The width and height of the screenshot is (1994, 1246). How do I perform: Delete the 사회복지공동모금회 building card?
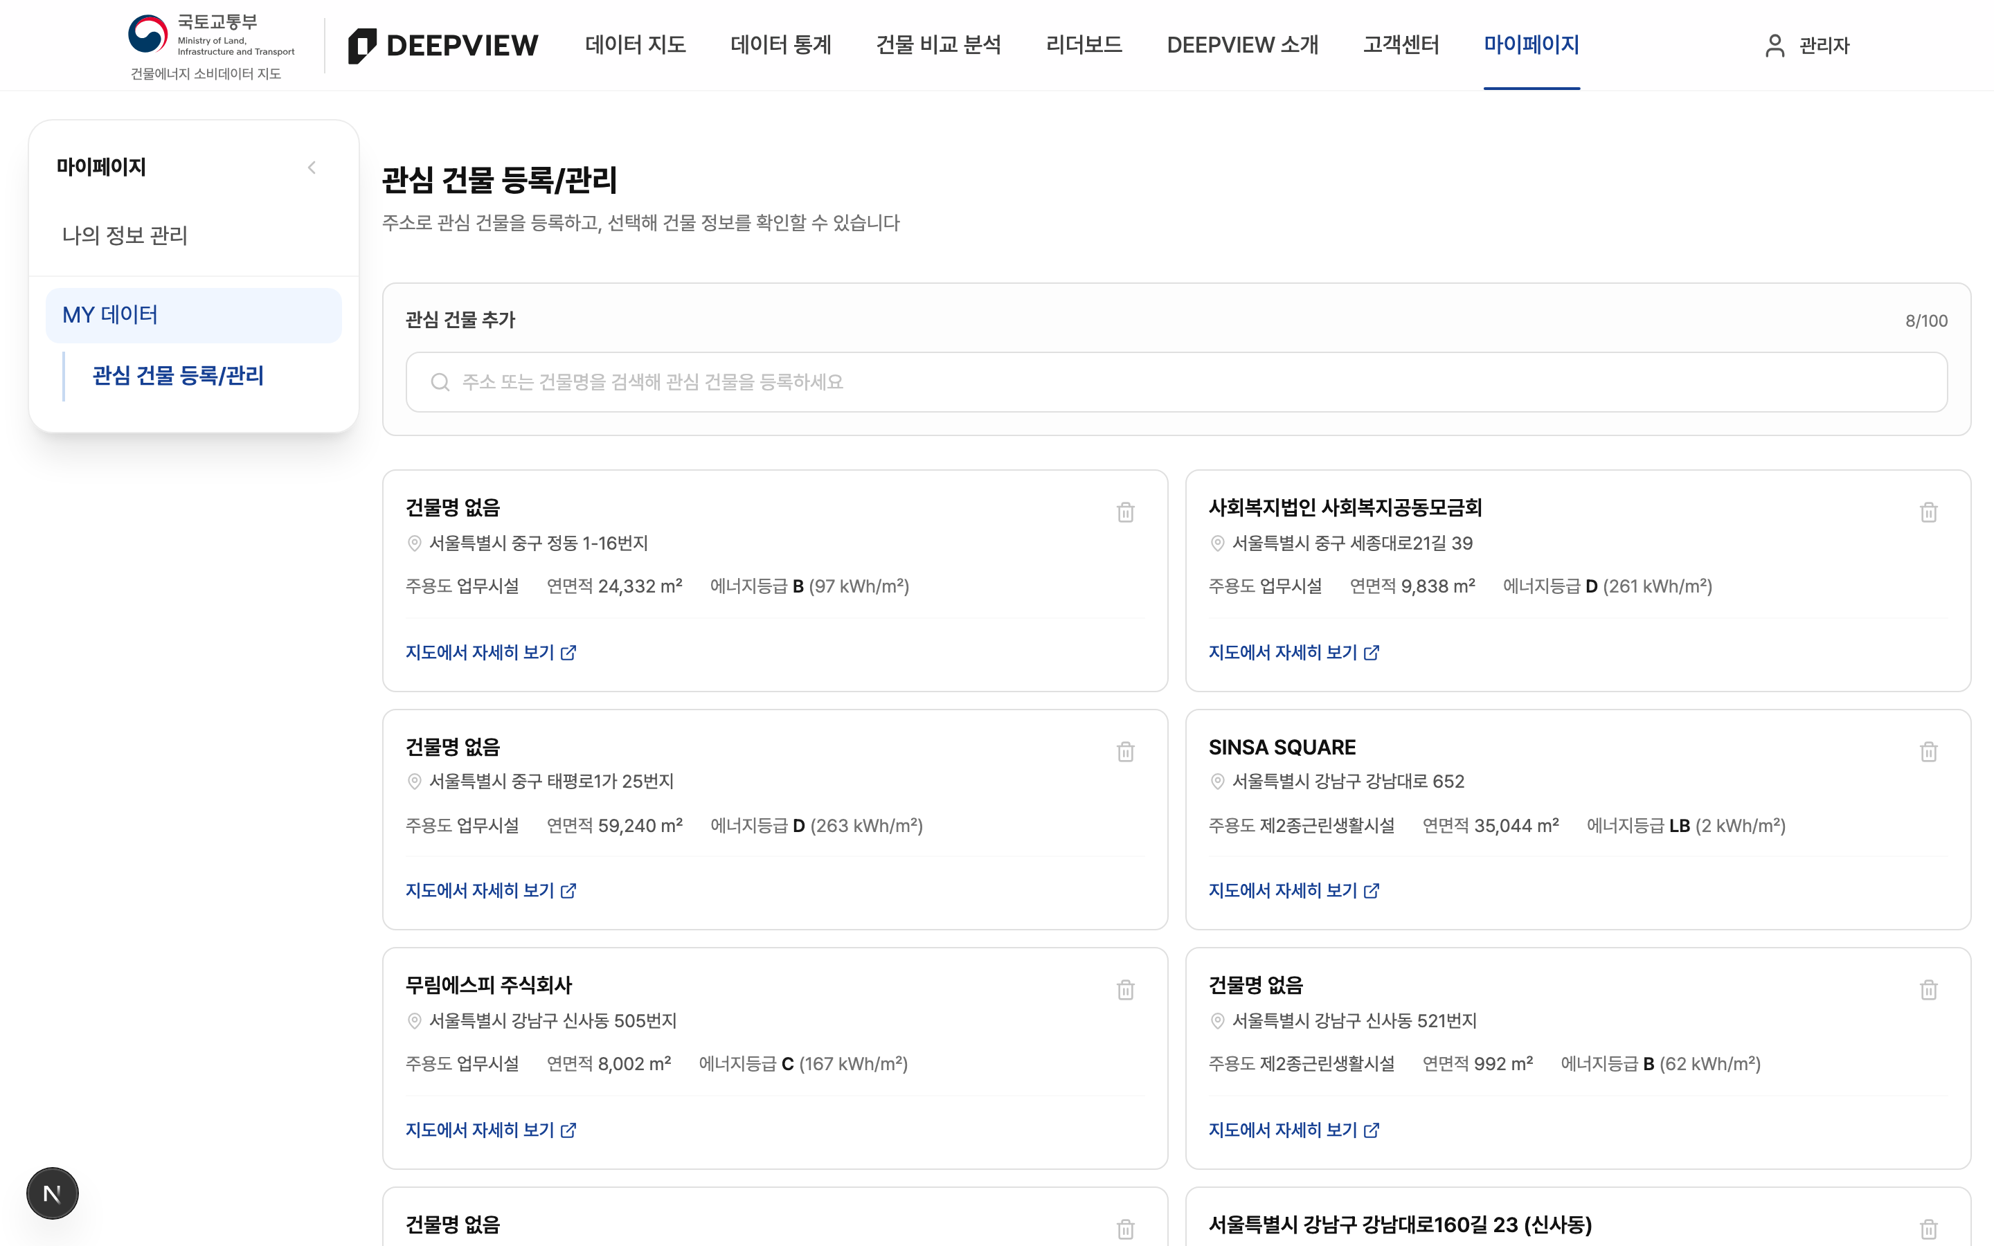click(1928, 512)
